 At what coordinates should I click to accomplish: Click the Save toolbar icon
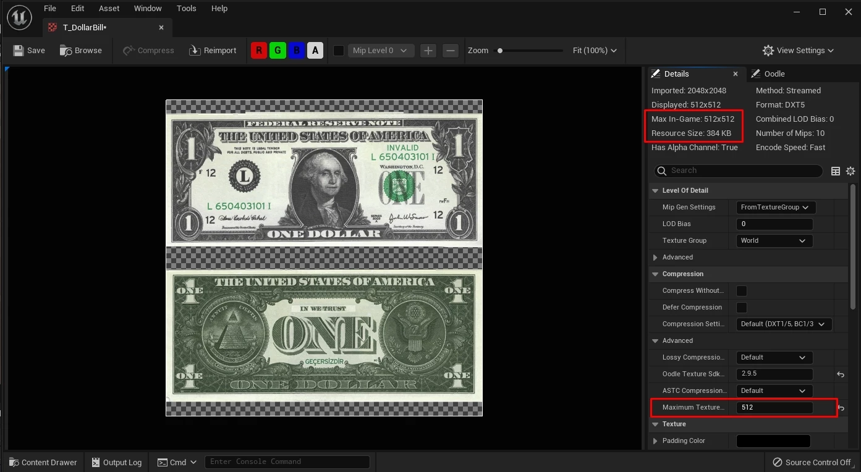[19, 51]
